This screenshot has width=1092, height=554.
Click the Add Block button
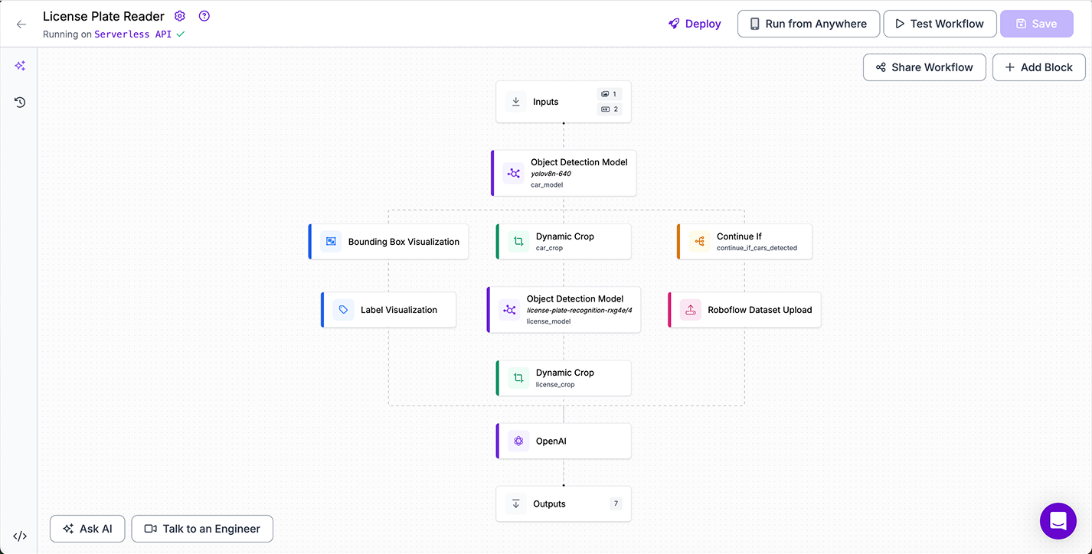[x=1038, y=67]
